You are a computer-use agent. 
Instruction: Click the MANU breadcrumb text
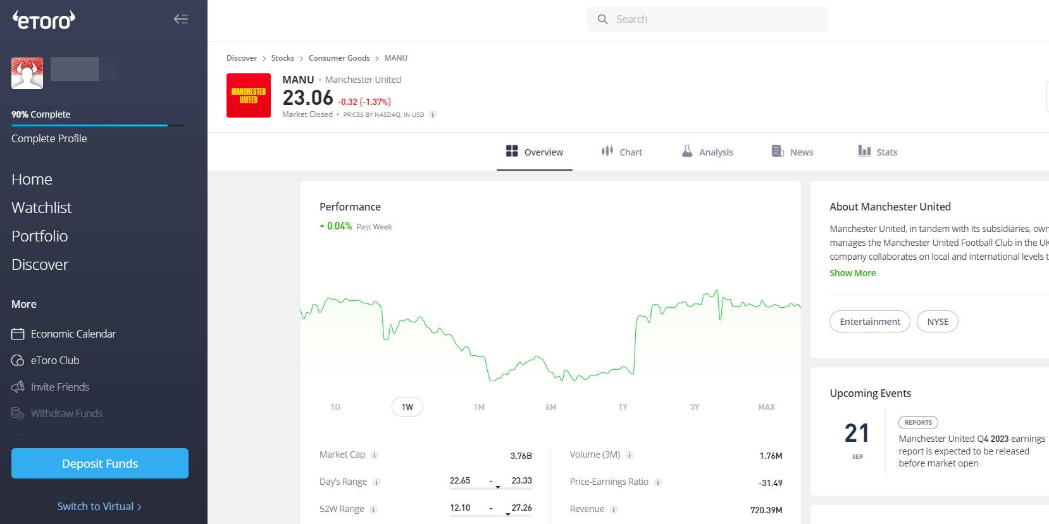(396, 58)
